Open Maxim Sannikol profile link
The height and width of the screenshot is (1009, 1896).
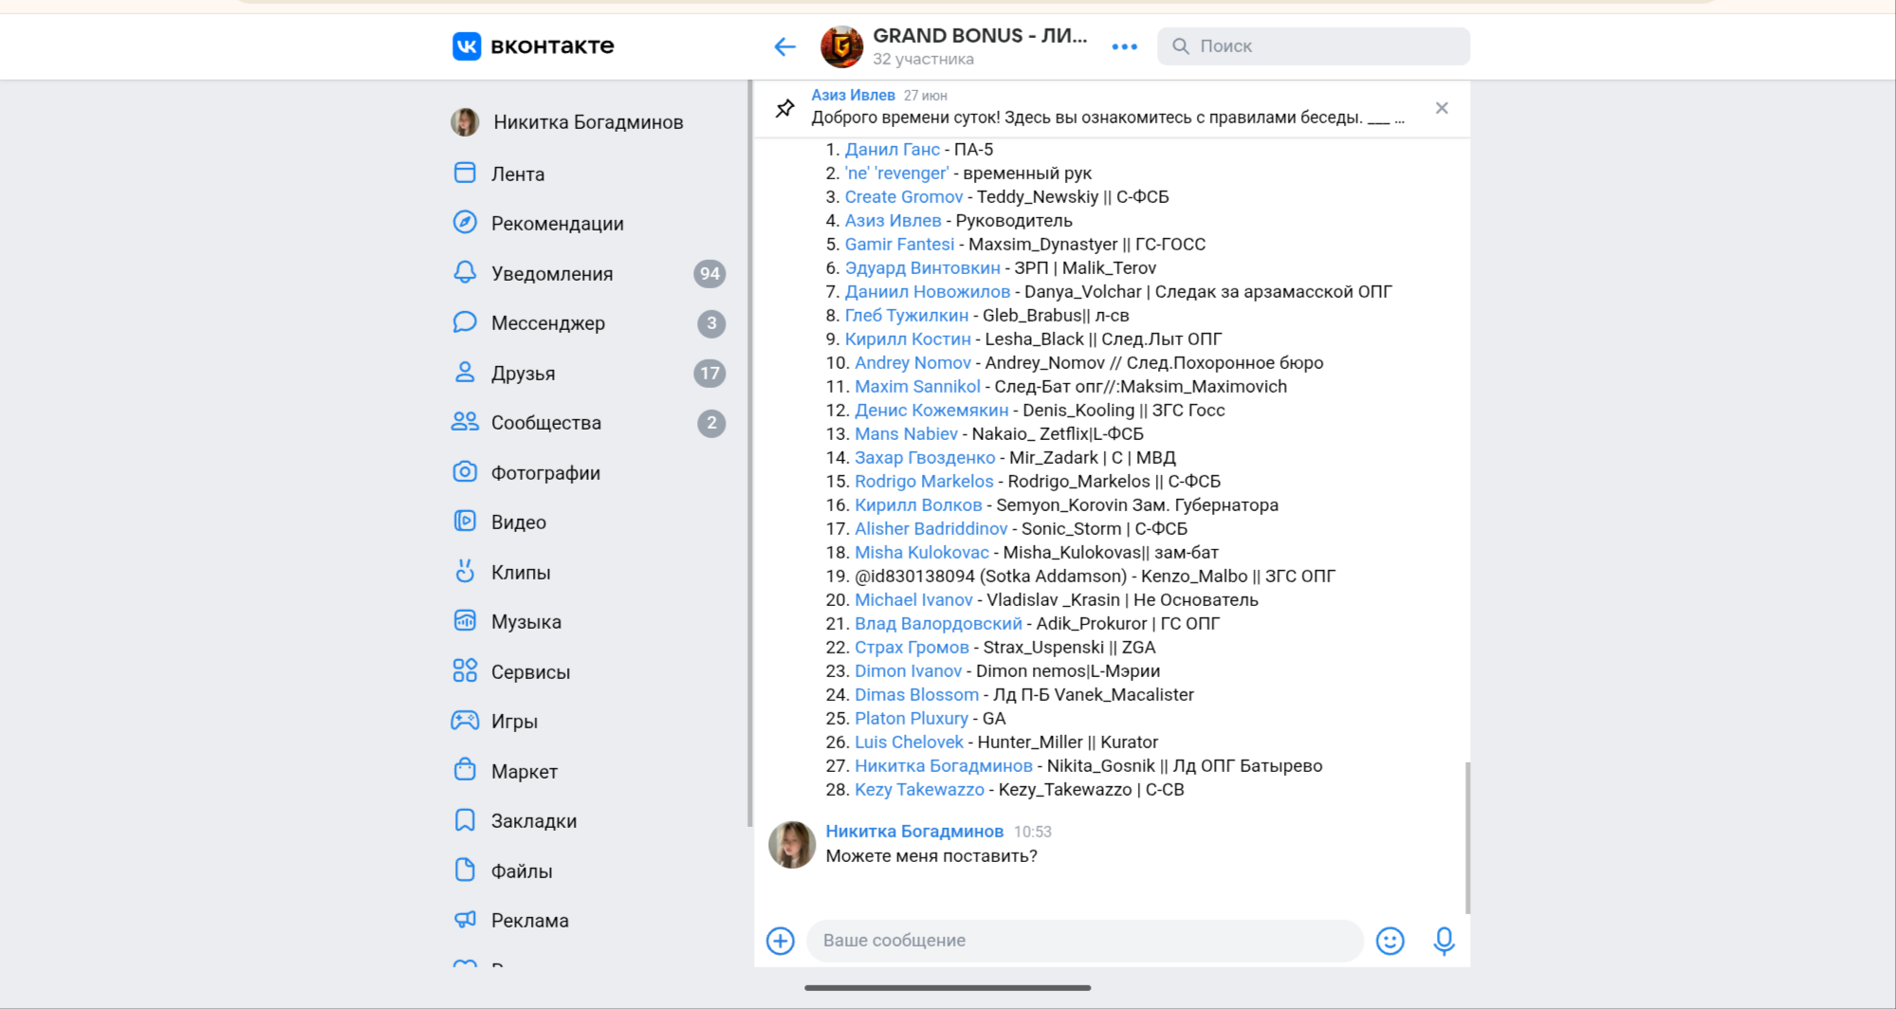[918, 386]
